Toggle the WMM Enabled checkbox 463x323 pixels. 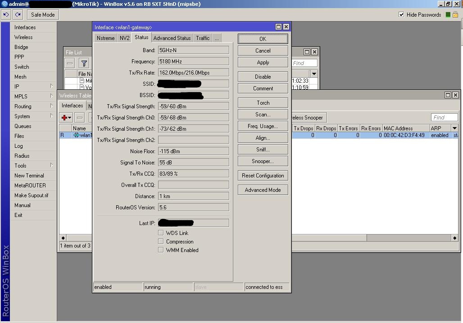pos(161,250)
